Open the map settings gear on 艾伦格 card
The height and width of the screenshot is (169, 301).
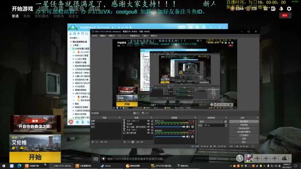57,138
